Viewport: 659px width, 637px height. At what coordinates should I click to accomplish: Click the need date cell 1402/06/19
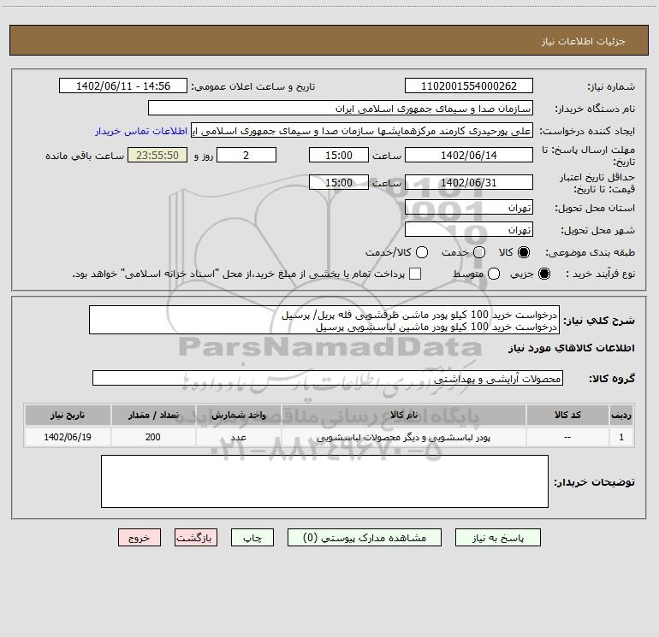click(x=68, y=437)
